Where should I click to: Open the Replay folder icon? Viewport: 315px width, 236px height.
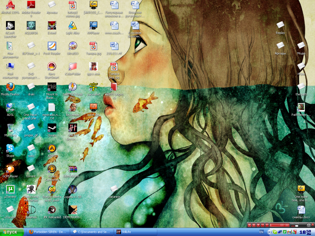[x=281, y=28]
